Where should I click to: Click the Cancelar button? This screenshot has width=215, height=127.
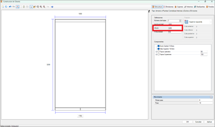[198, 122]
